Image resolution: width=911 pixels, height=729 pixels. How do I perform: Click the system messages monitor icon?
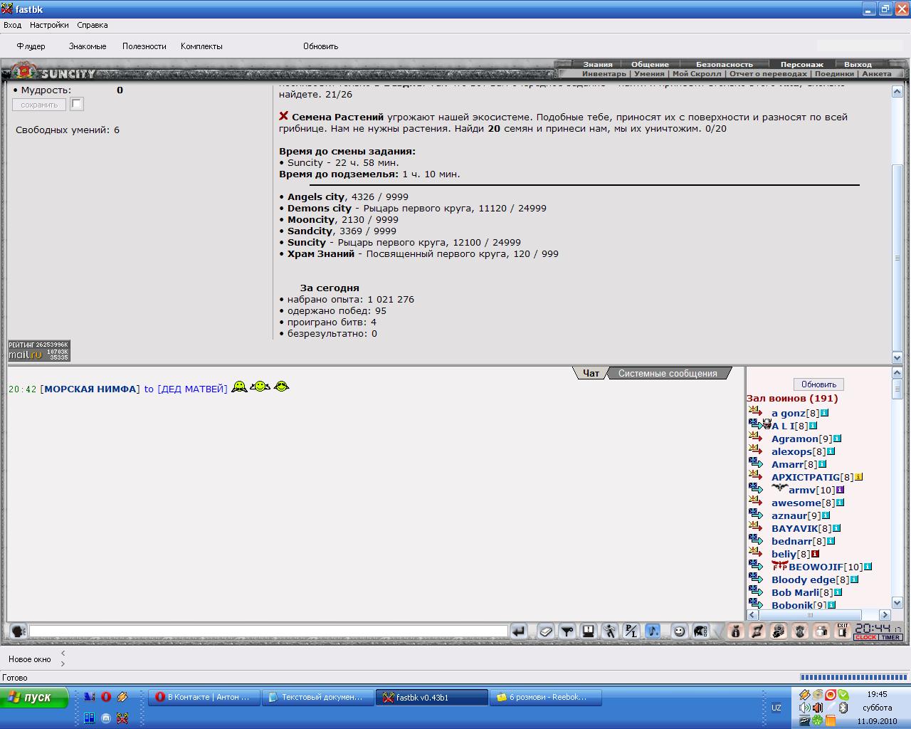click(x=589, y=631)
